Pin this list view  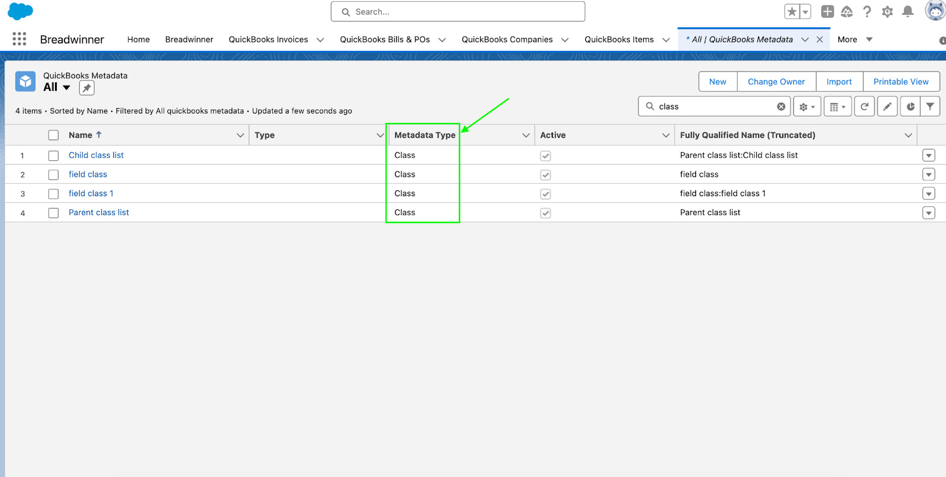pyautogui.click(x=87, y=88)
